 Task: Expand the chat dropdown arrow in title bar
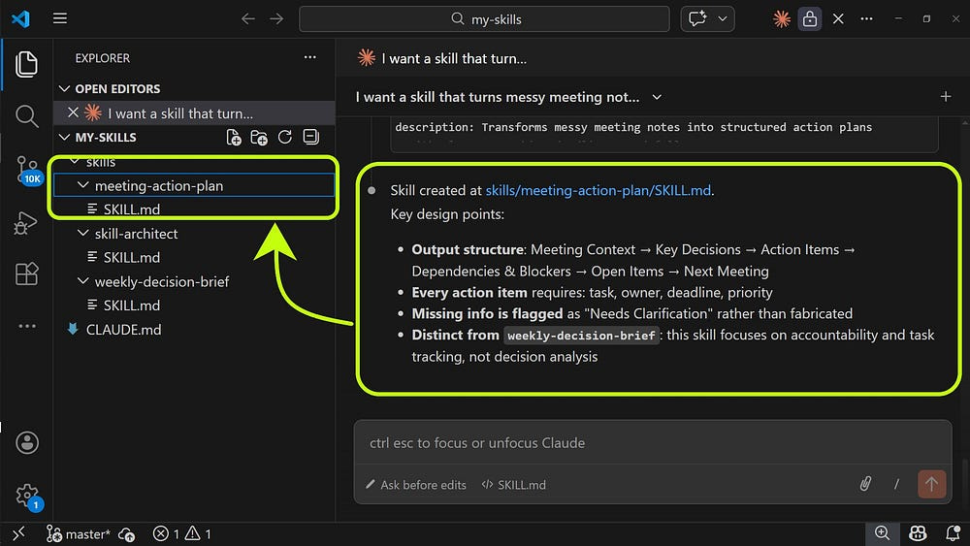pos(722,19)
